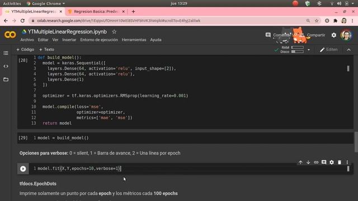Open the Chrome three-dot menu
The height and width of the screenshot is (201, 358).
click(352, 21)
